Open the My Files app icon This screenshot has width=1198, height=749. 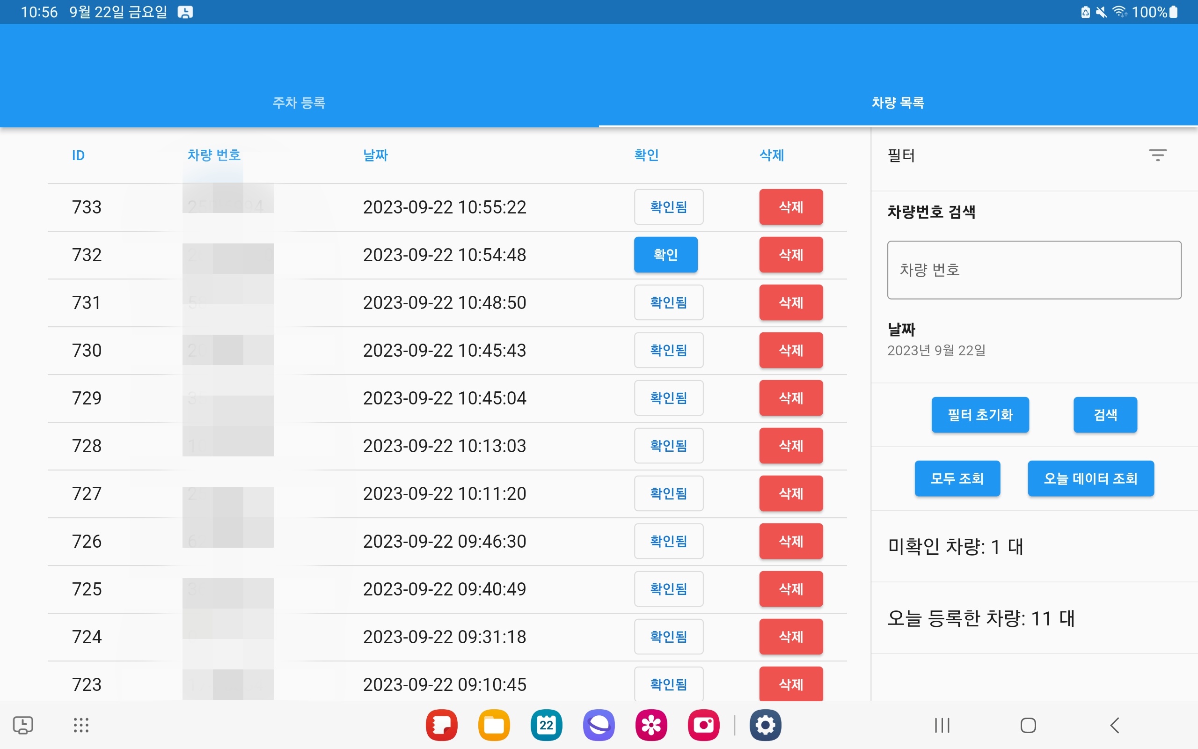click(494, 725)
